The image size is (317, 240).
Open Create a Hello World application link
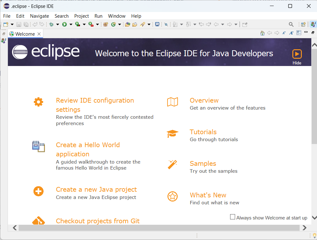(88, 149)
